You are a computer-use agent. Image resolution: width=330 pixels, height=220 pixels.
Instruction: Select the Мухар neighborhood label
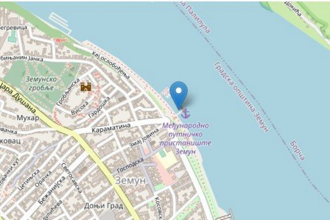[28, 118]
